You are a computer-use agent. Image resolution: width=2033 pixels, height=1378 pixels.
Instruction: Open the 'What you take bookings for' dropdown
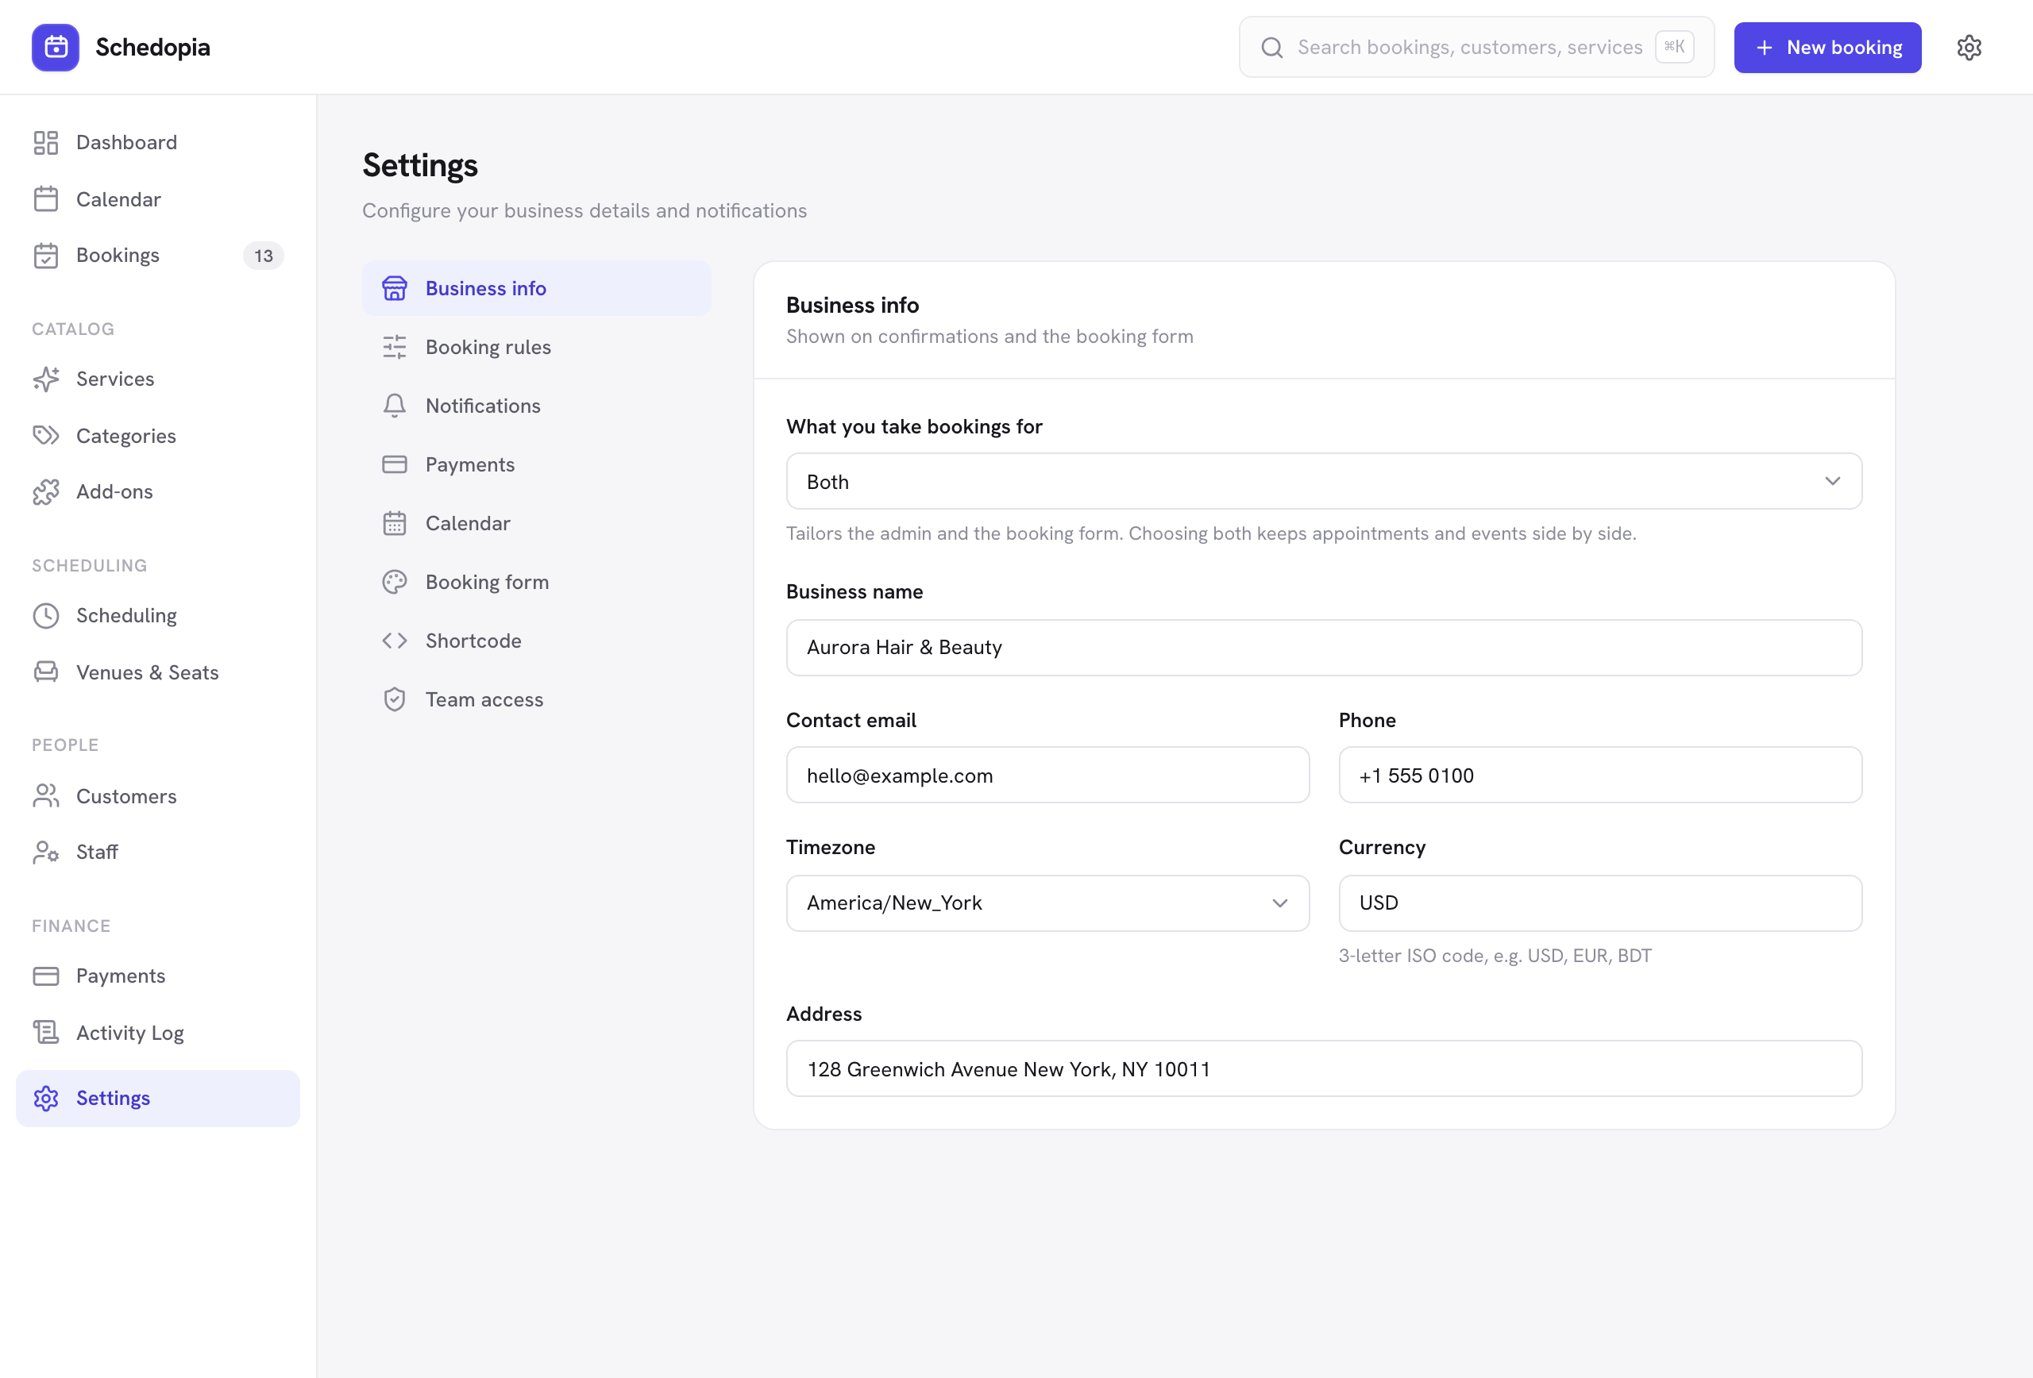point(1324,482)
